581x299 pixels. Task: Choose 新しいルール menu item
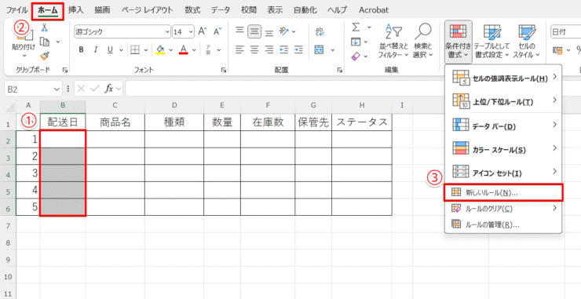[503, 193]
